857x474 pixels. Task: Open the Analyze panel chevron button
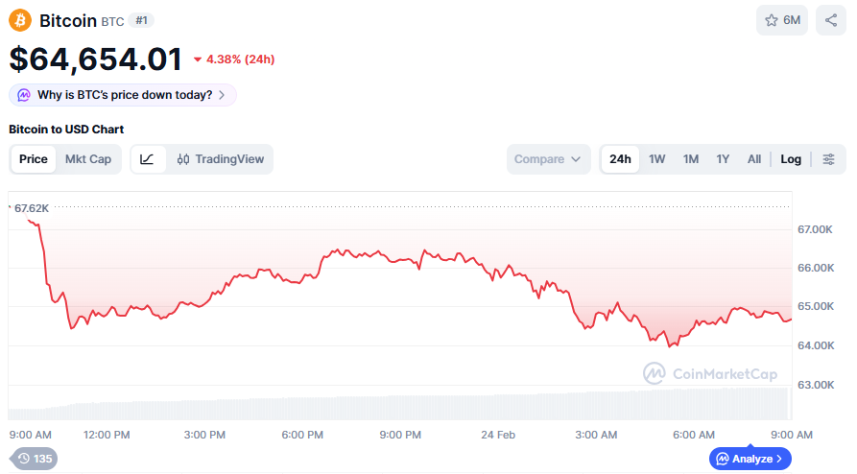pos(750,459)
